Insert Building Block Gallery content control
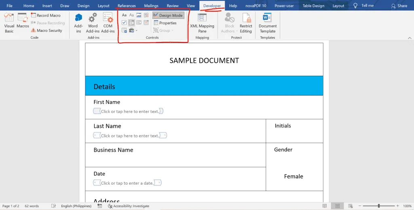Viewport: 414px width, 210px height. [146, 15]
